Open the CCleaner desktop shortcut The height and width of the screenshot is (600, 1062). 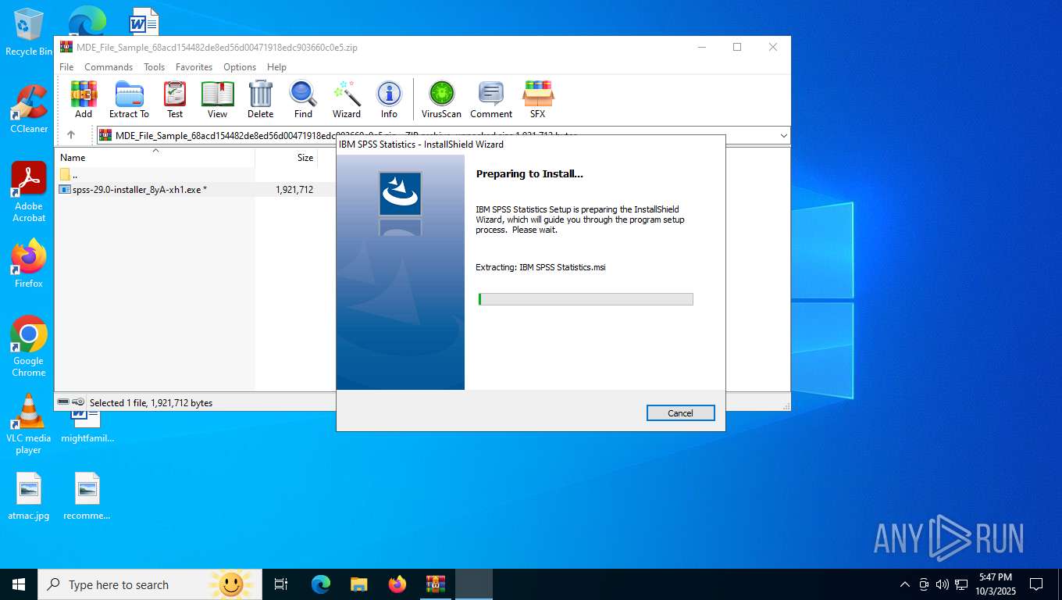point(29,109)
